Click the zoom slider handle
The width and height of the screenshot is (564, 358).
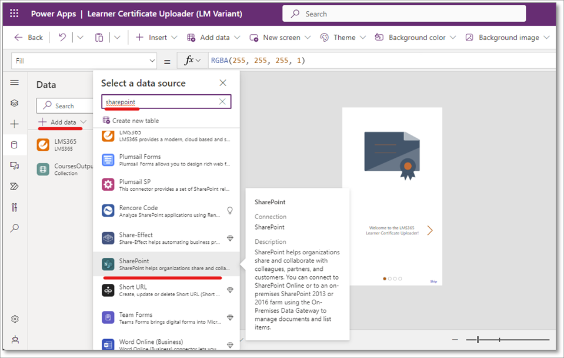click(478, 340)
